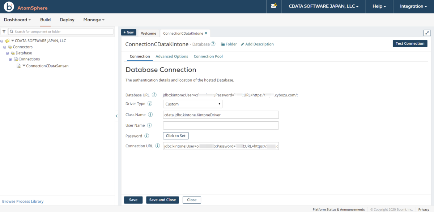Collapse the Connectors tree node
This screenshot has height=212, width=434.
click(x=5, y=47)
